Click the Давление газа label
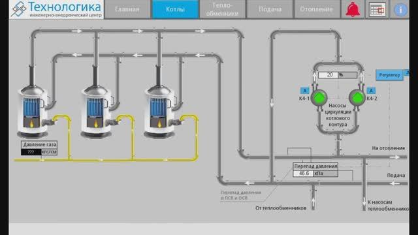This screenshot has height=235, width=418. point(39,145)
